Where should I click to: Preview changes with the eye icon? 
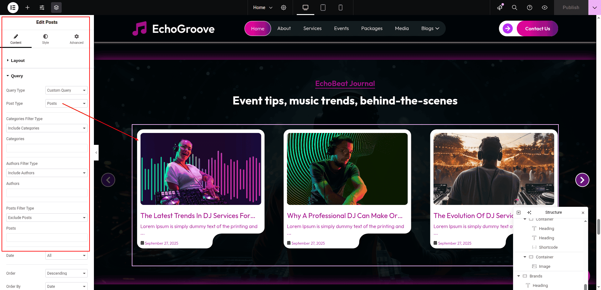point(545,8)
